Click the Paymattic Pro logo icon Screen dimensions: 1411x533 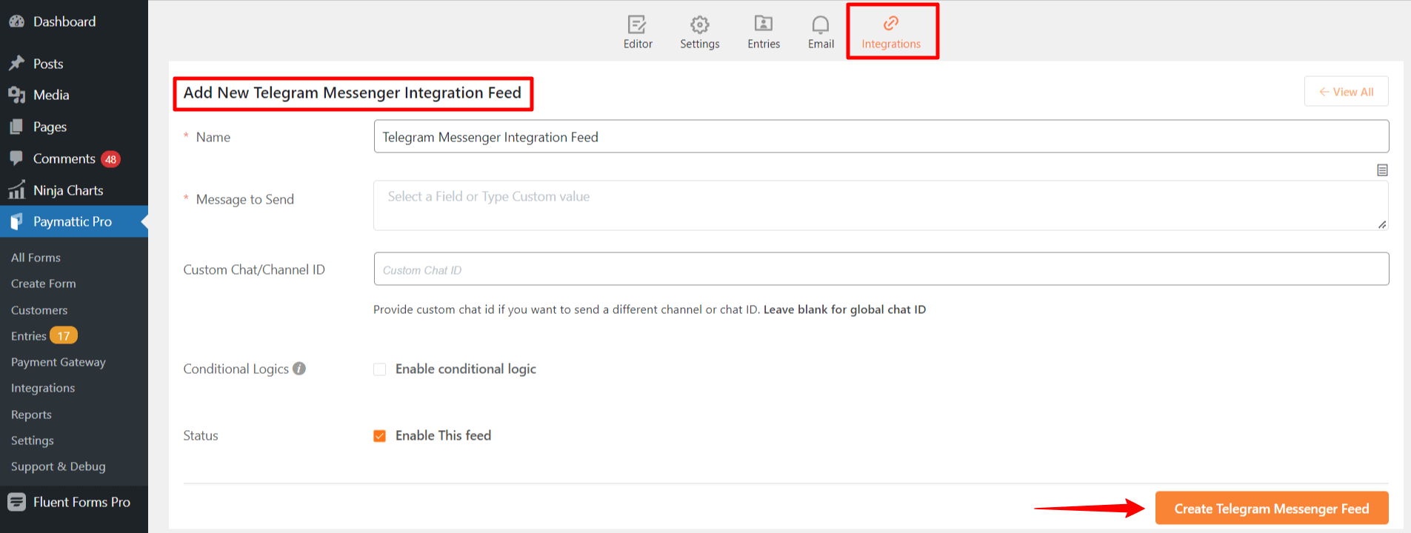(16, 221)
